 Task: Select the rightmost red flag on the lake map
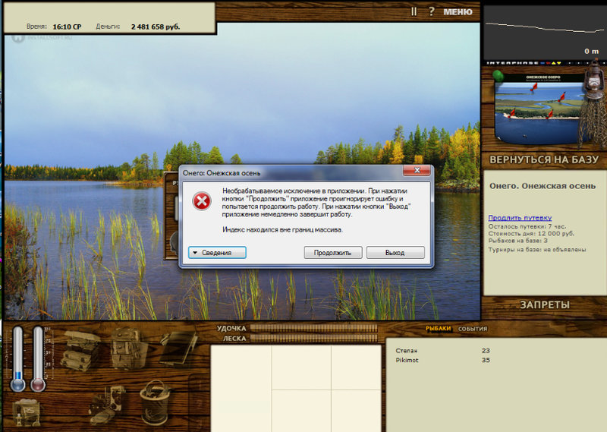click(561, 97)
